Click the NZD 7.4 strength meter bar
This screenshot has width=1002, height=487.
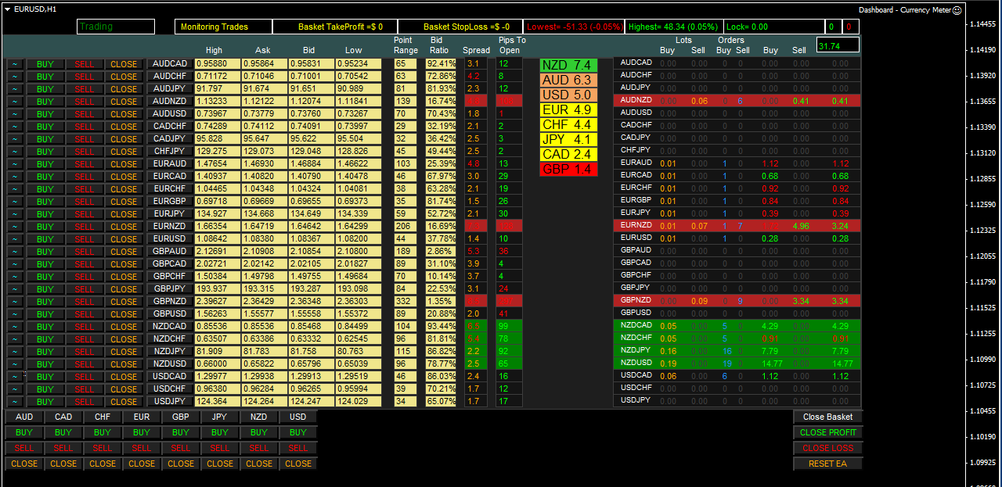click(568, 66)
